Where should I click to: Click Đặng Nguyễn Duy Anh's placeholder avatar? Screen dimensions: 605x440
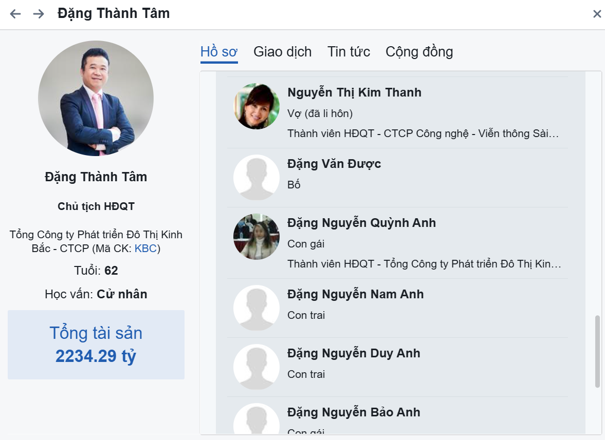256,367
